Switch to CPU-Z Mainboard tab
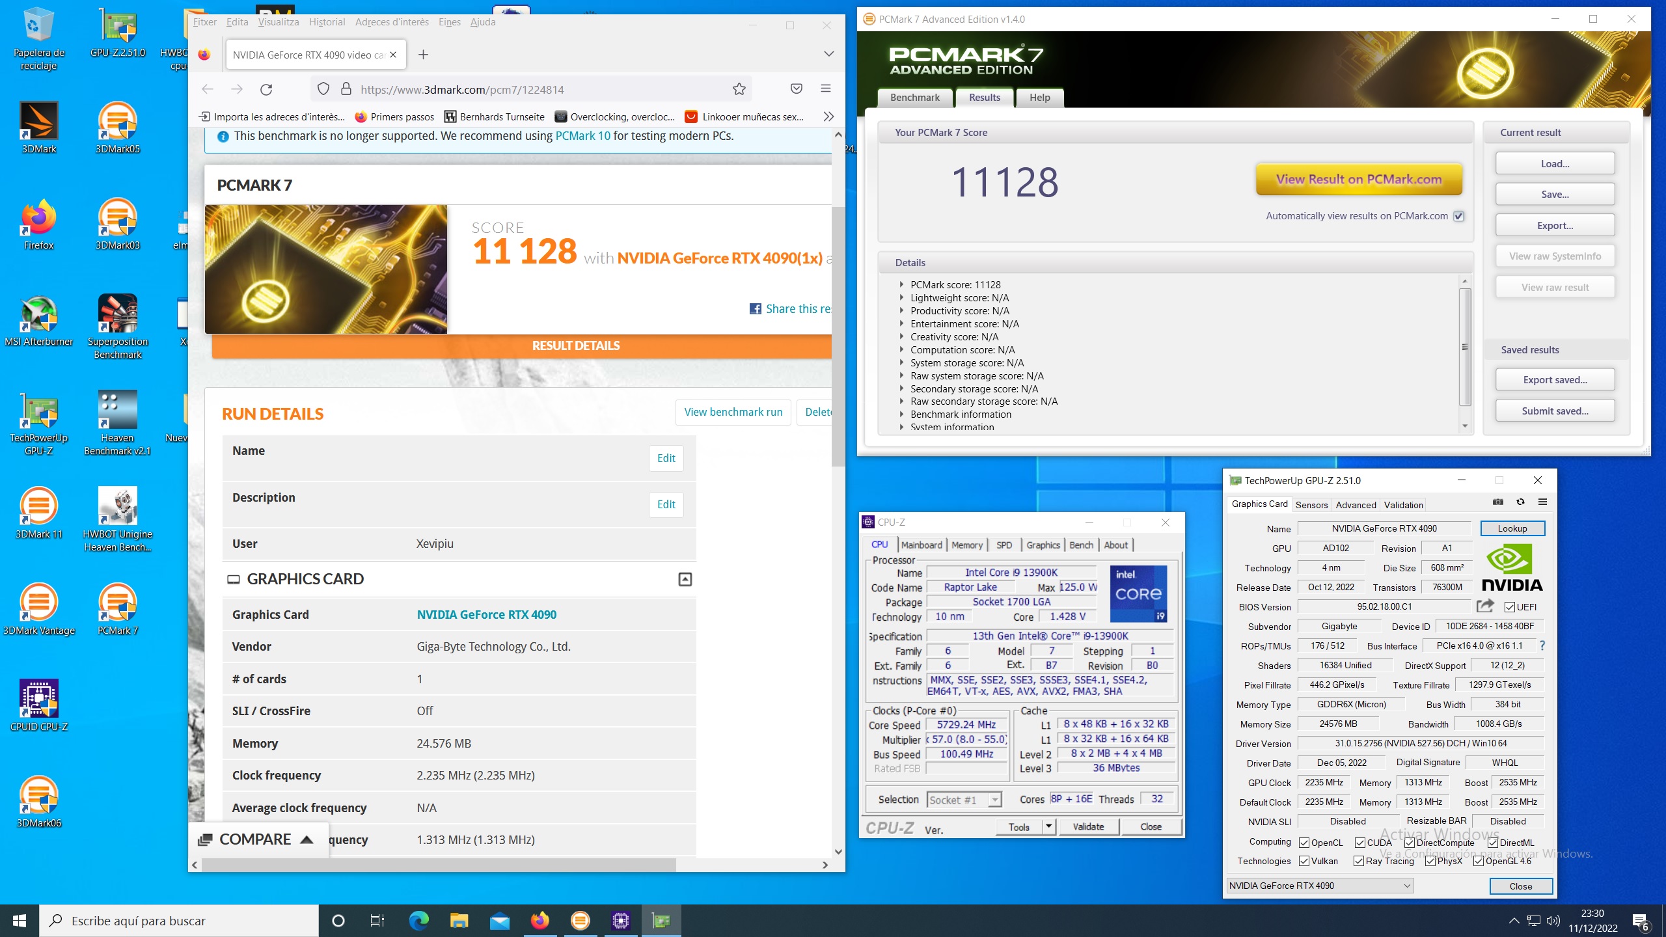Image resolution: width=1666 pixels, height=937 pixels. click(922, 545)
